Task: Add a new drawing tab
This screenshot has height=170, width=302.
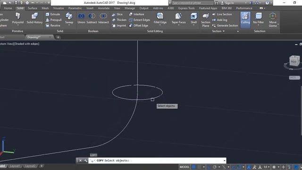Action: coord(58,37)
